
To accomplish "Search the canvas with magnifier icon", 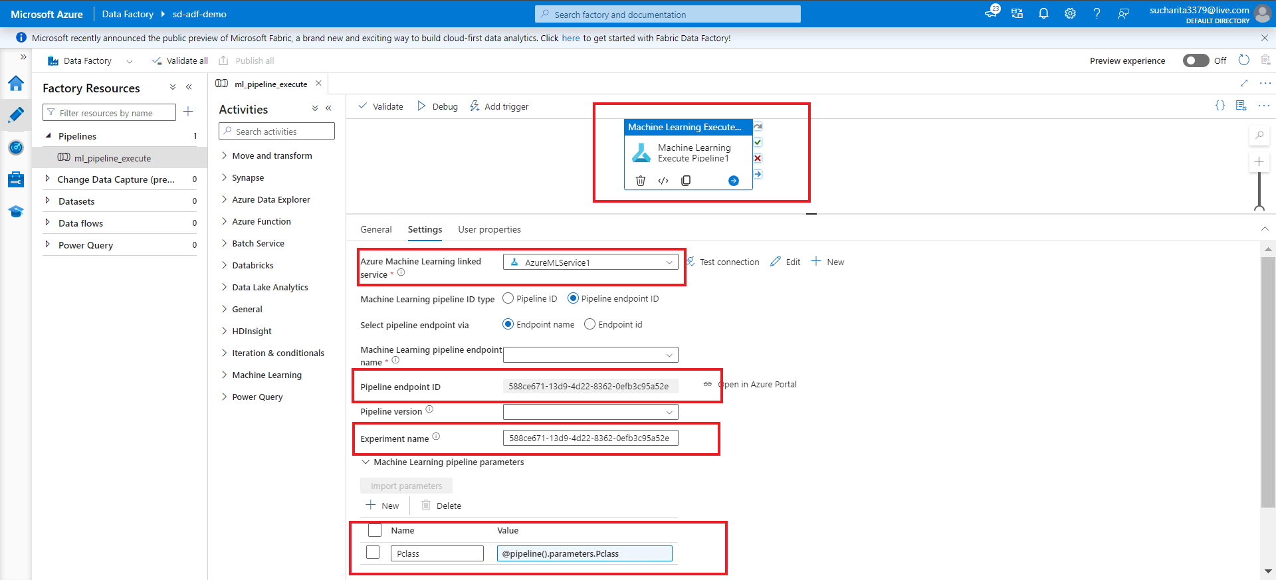I will click(1259, 136).
